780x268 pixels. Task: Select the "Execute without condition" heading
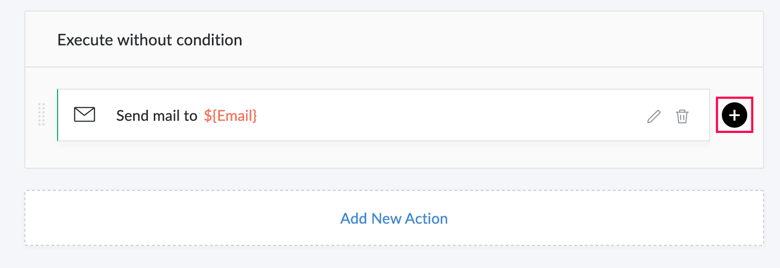click(150, 40)
